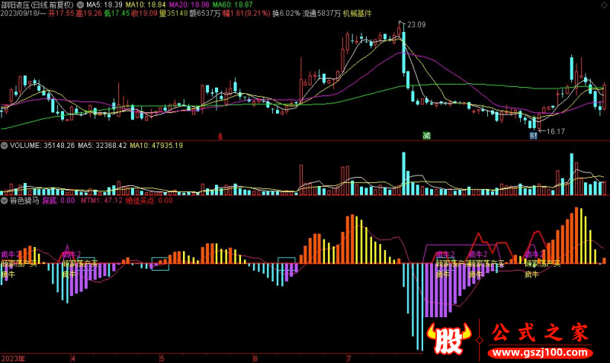610x363 pixels.
Task: Click the MA20: 18.06 label
Action: coord(189,5)
